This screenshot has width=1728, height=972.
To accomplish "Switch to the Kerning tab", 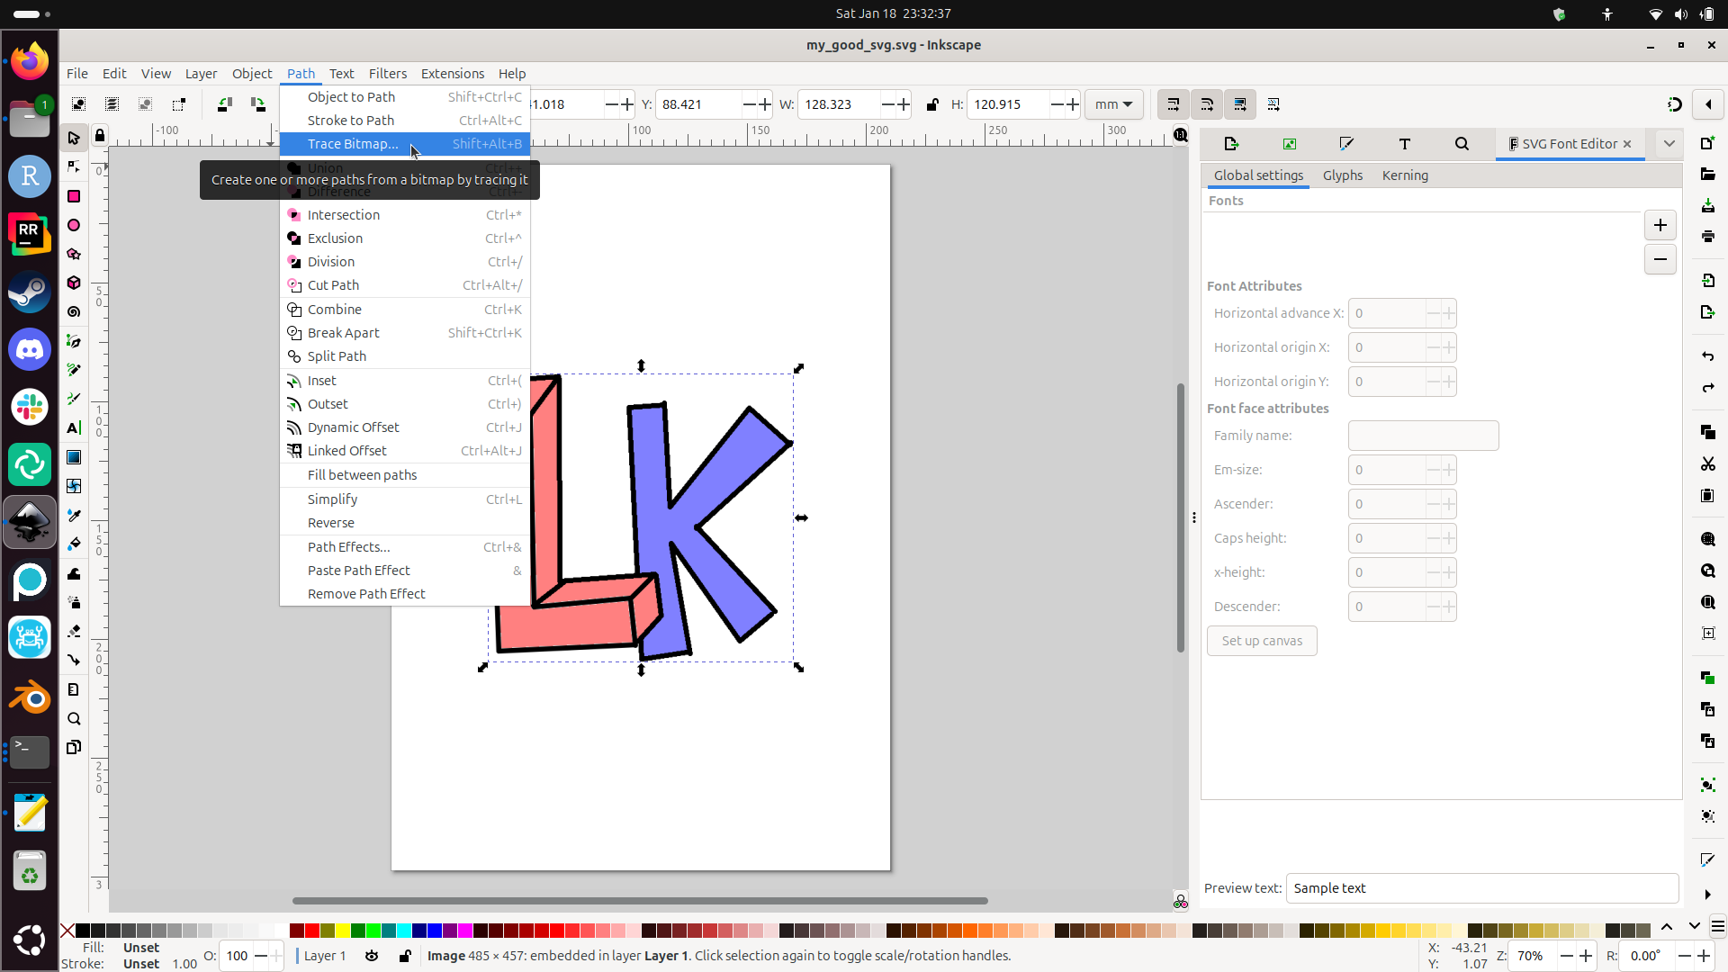I will click(x=1405, y=175).
